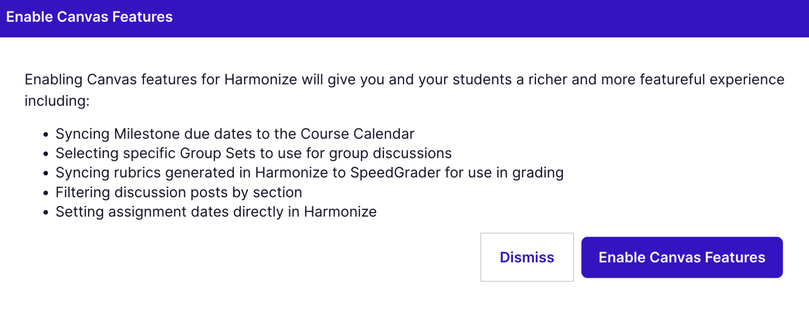The width and height of the screenshot is (809, 309).
Task: Click the word Harmonize in the last bullet
Action: (340, 212)
